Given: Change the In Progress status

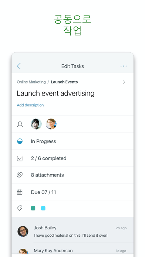Looking at the screenshot, I should [43, 141].
